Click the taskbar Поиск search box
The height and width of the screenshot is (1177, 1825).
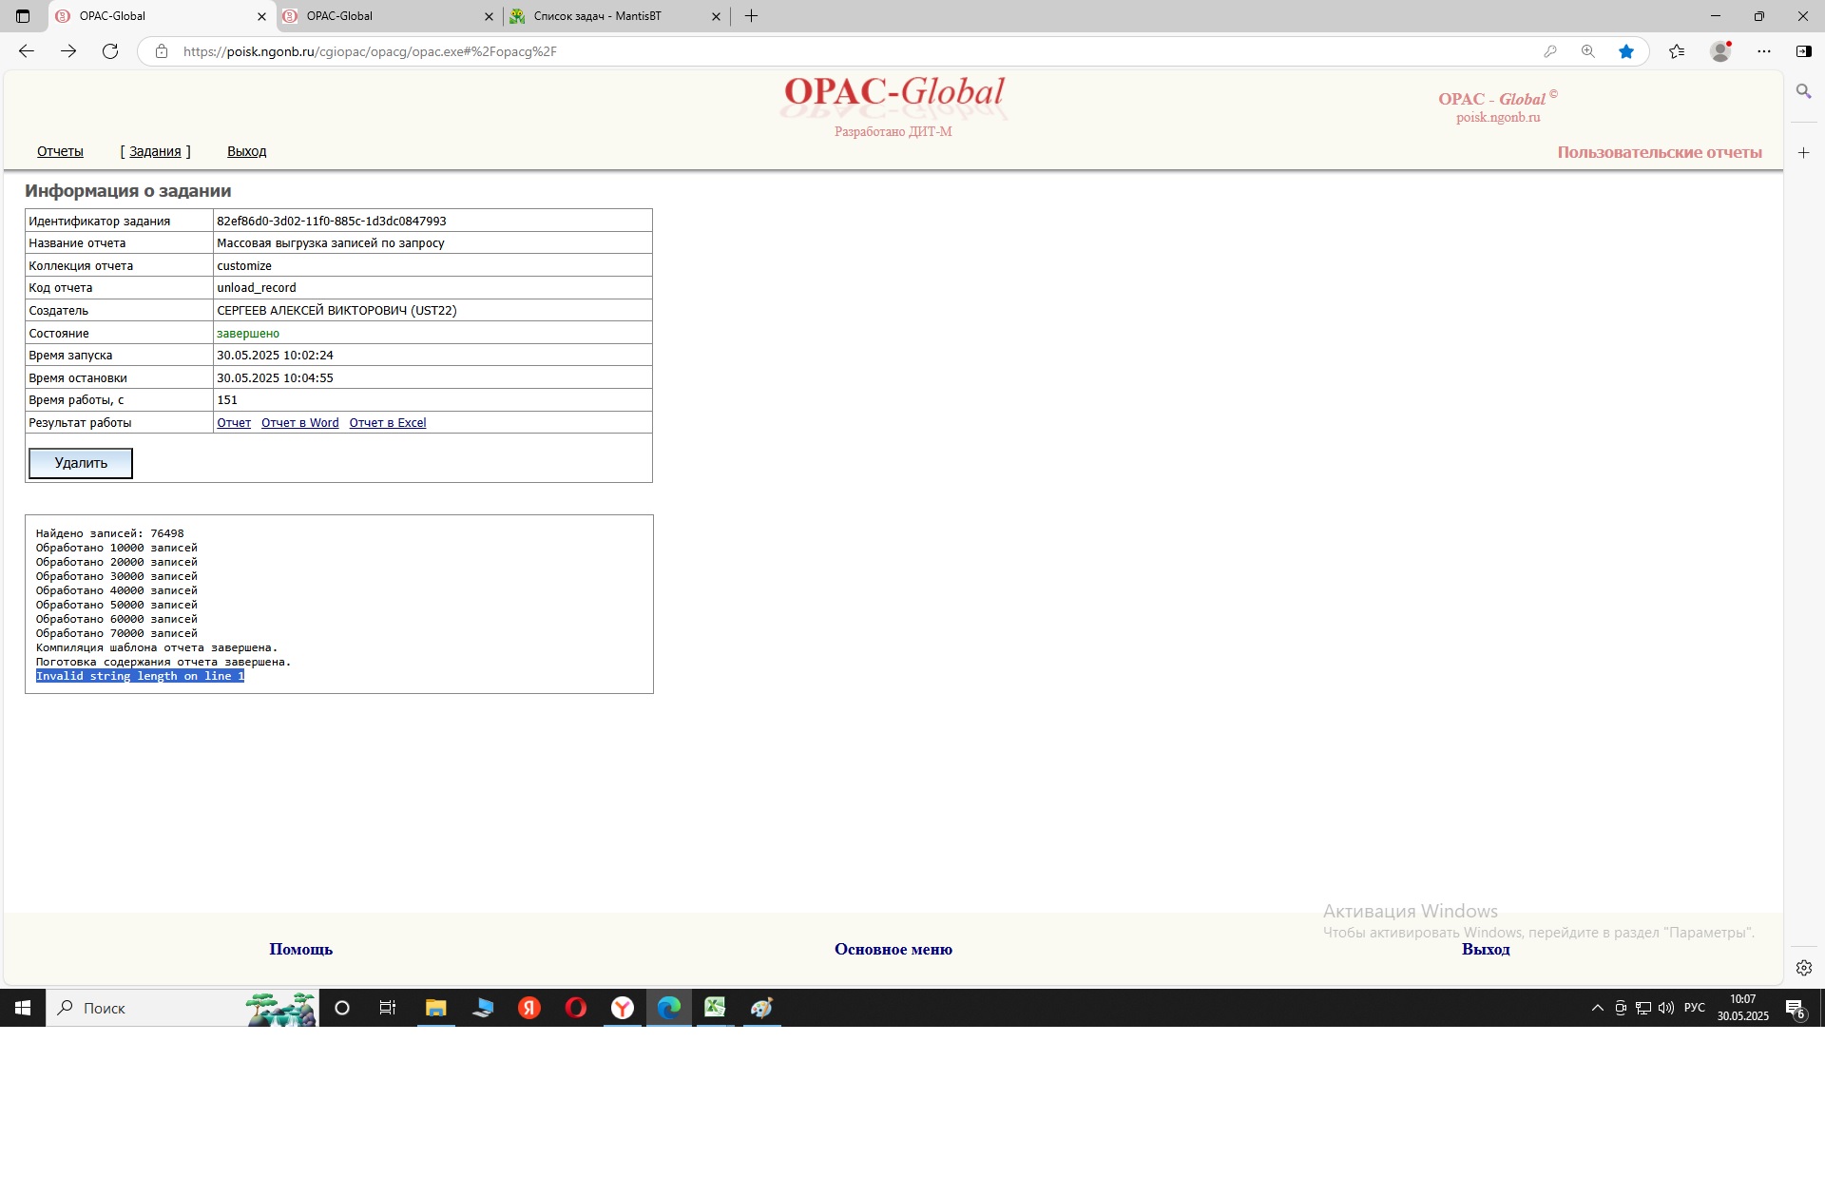tap(182, 1008)
